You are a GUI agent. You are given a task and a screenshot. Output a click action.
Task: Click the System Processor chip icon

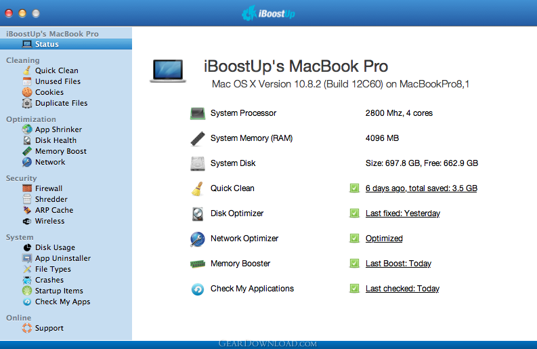coord(198,113)
